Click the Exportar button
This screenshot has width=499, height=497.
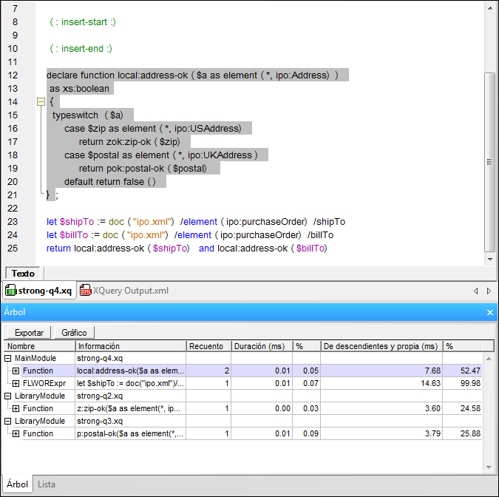pyautogui.click(x=29, y=333)
